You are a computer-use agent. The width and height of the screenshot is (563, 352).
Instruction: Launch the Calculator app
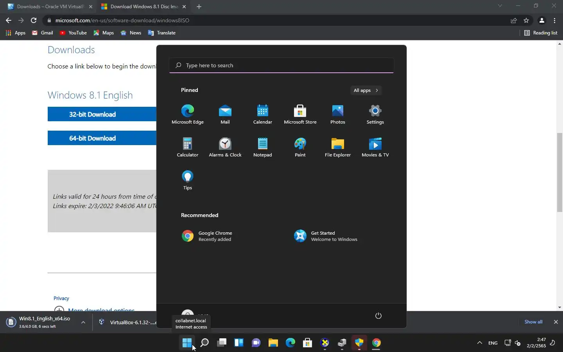[188, 147]
